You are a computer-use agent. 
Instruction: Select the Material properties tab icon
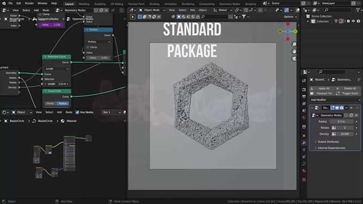(x=304, y=171)
